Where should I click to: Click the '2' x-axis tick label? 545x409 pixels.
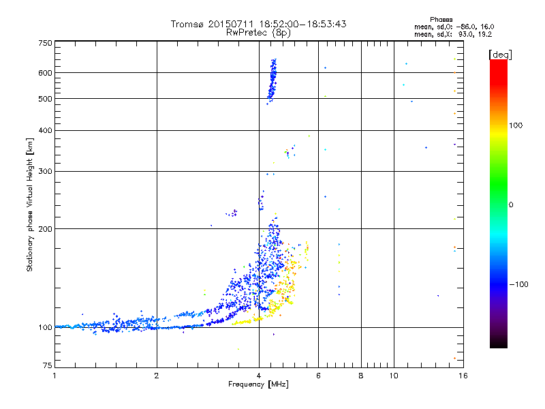point(157,376)
